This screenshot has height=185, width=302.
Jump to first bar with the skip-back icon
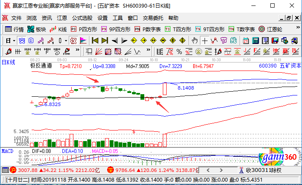click(x=95, y=41)
